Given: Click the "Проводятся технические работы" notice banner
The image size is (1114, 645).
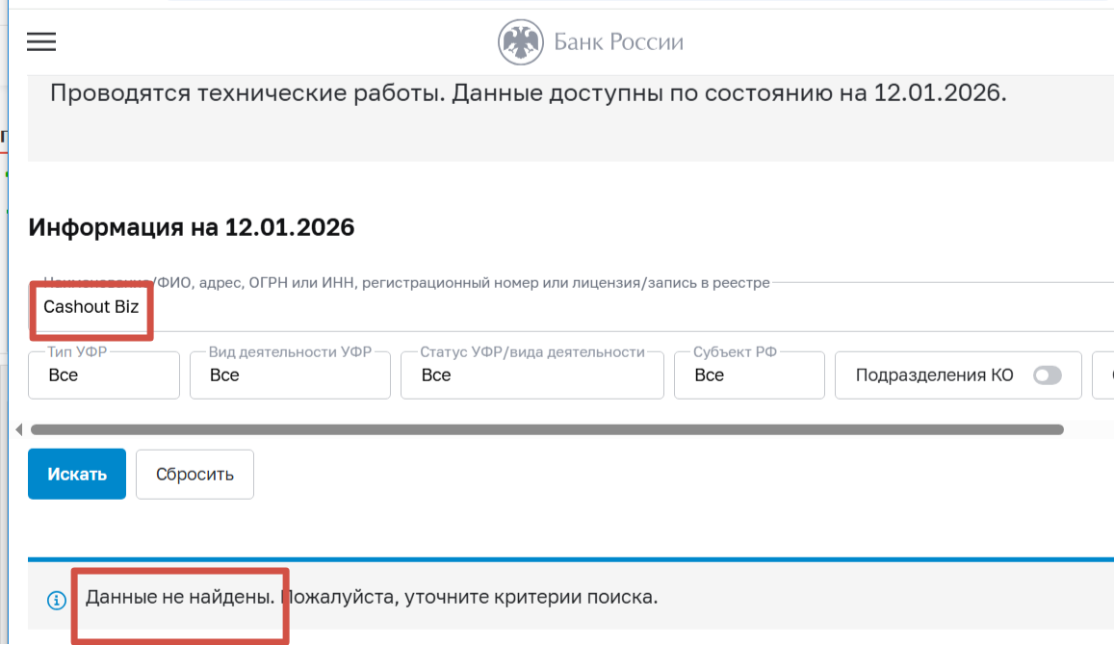Looking at the screenshot, I should tap(528, 94).
